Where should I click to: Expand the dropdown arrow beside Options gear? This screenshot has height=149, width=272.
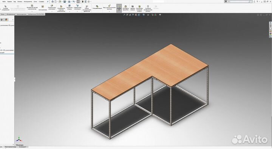coord(91,2)
